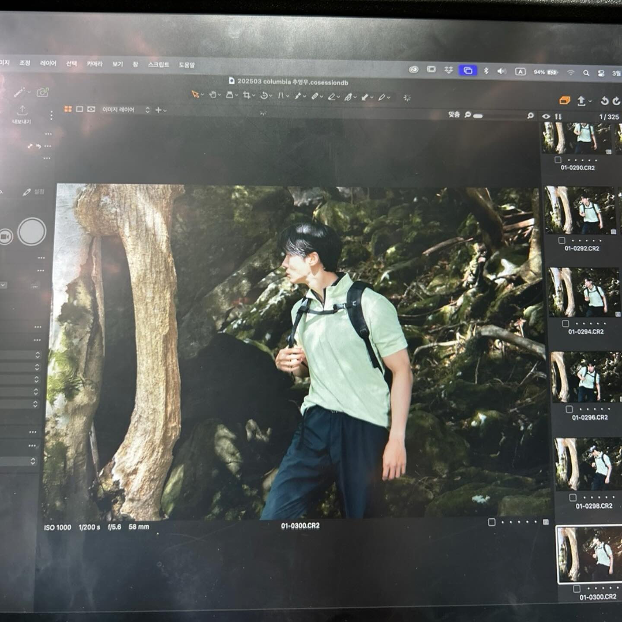Select the pointer cursor tool
The height and width of the screenshot is (622, 622).
pos(195,95)
